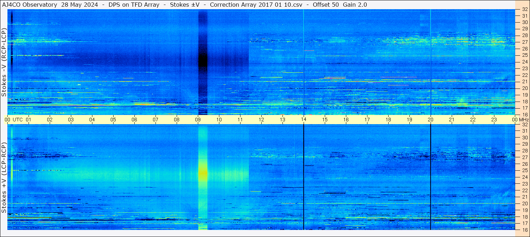Select the 22 hour label on time axis

(473, 120)
